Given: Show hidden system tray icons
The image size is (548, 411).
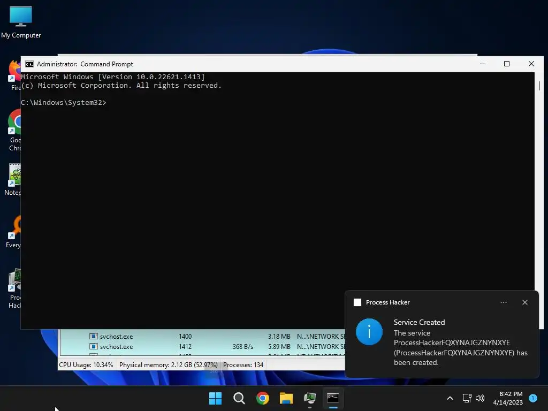Looking at the screenshot, I should coord(450,398).
